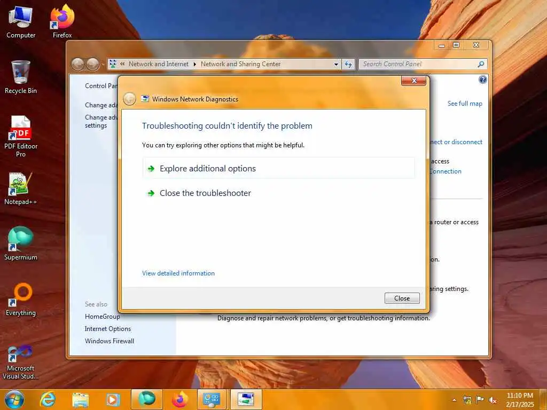Viewport: 547px width, 410px height.
Task: Select the Supermium desktop shortcut
Action: [x=21, y=243]
